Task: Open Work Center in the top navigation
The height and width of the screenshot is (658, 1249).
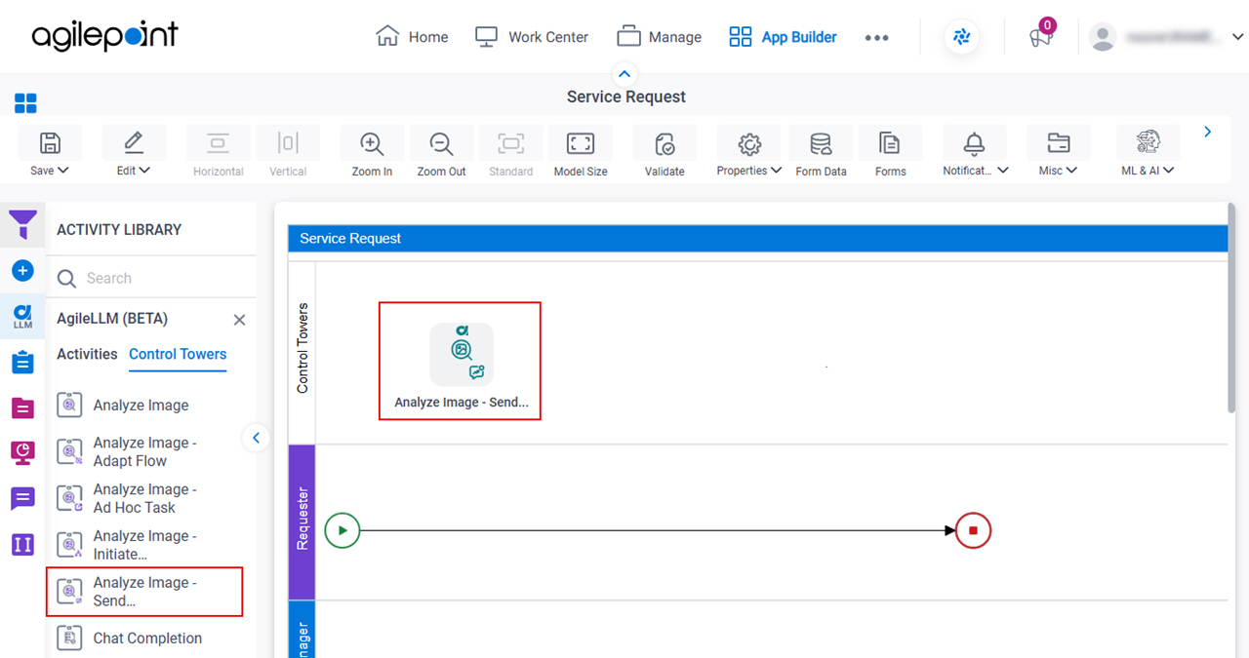Action: [531, 37]
